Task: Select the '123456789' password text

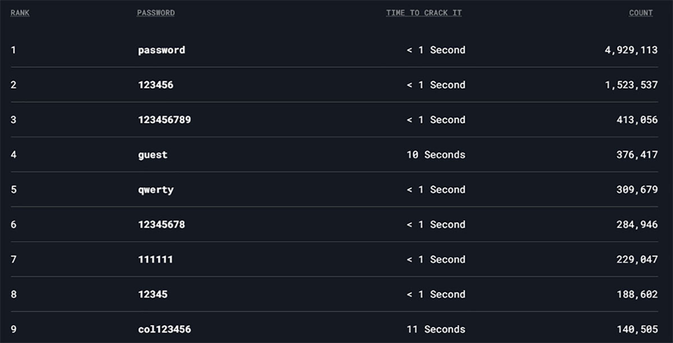Action: tap(164, 120)
